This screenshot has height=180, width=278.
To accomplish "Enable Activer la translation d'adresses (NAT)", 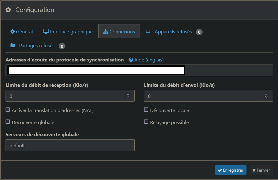I will click(x=8, y=110).
